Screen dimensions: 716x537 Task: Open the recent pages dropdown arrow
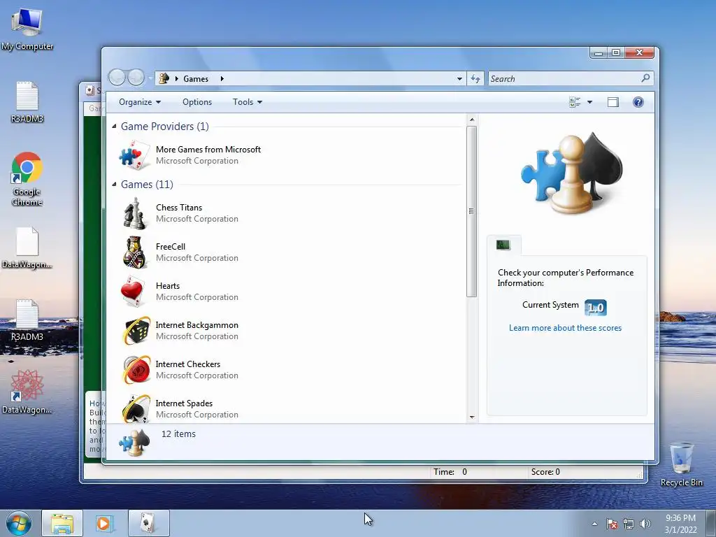click(x=150, y=78)
